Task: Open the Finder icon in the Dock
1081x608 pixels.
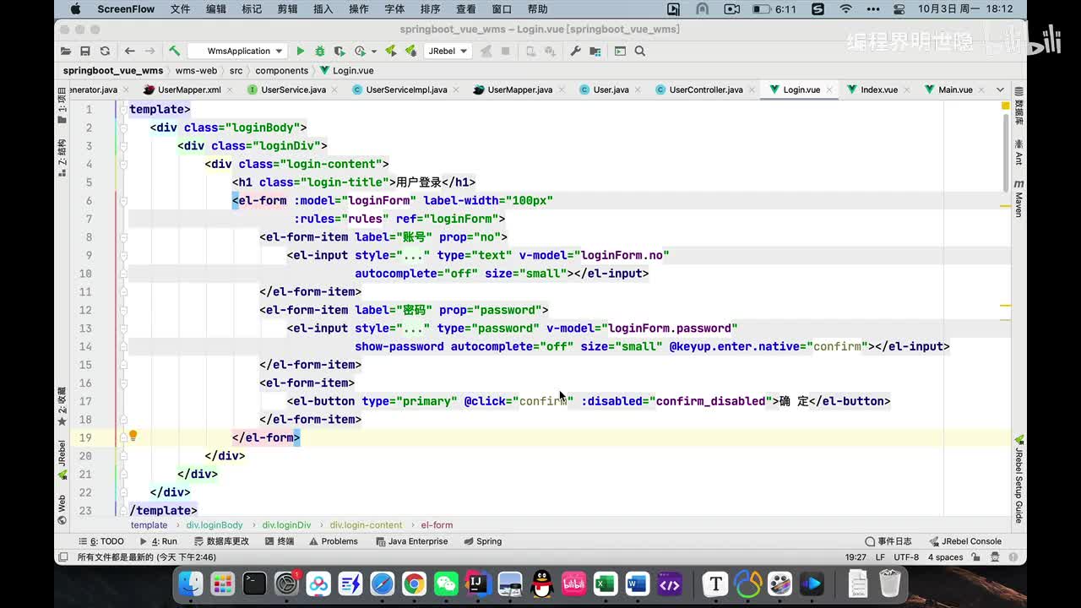Action: click(191, 584)
